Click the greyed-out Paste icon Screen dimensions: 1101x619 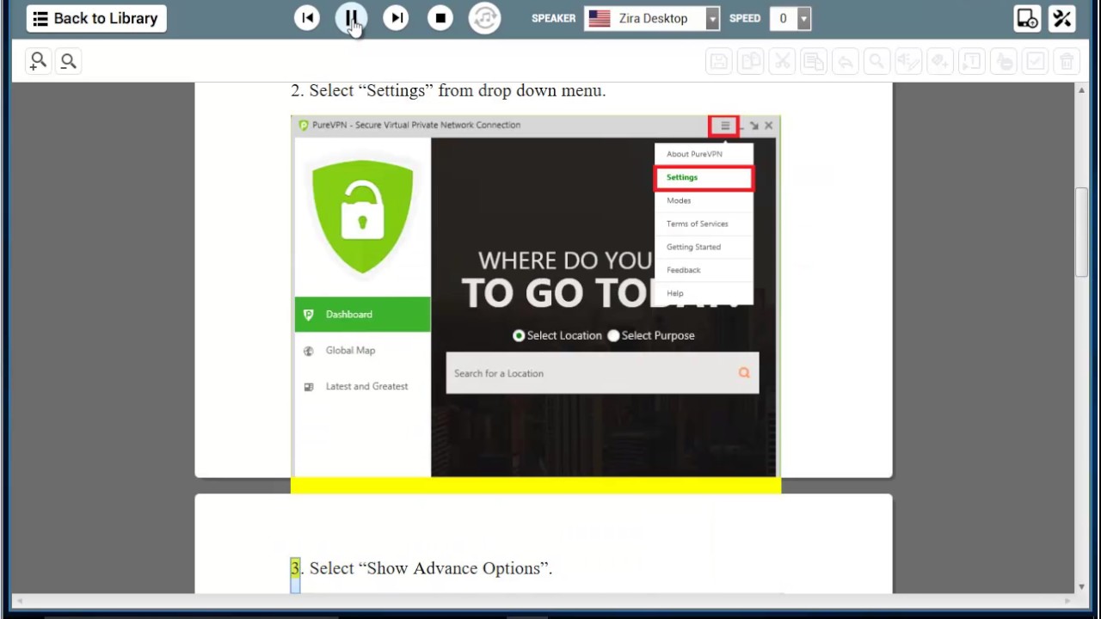(x=813, y=61)
